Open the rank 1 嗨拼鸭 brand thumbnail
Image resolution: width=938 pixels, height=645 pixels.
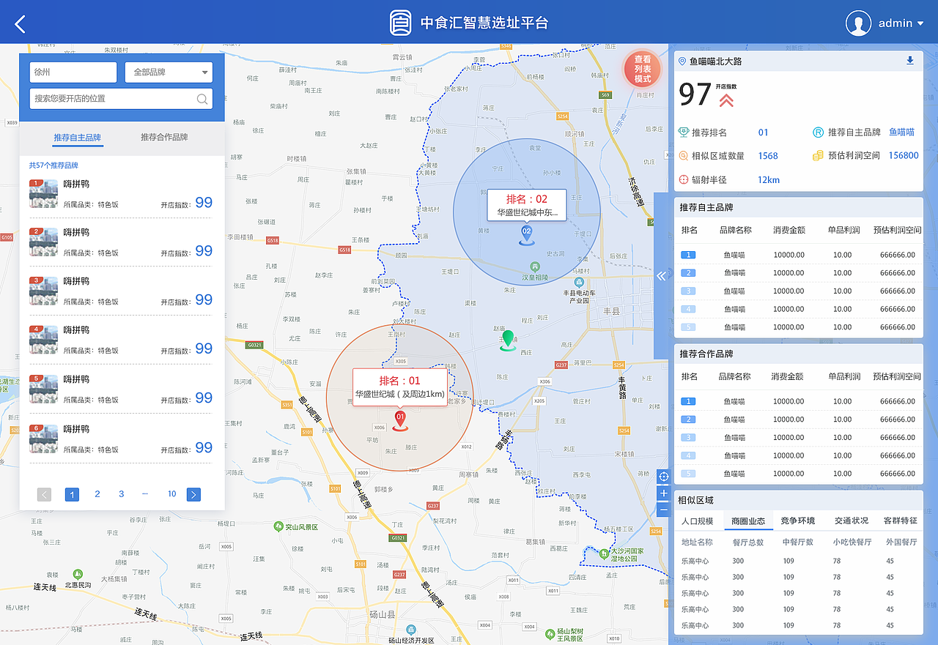[43, 194]
